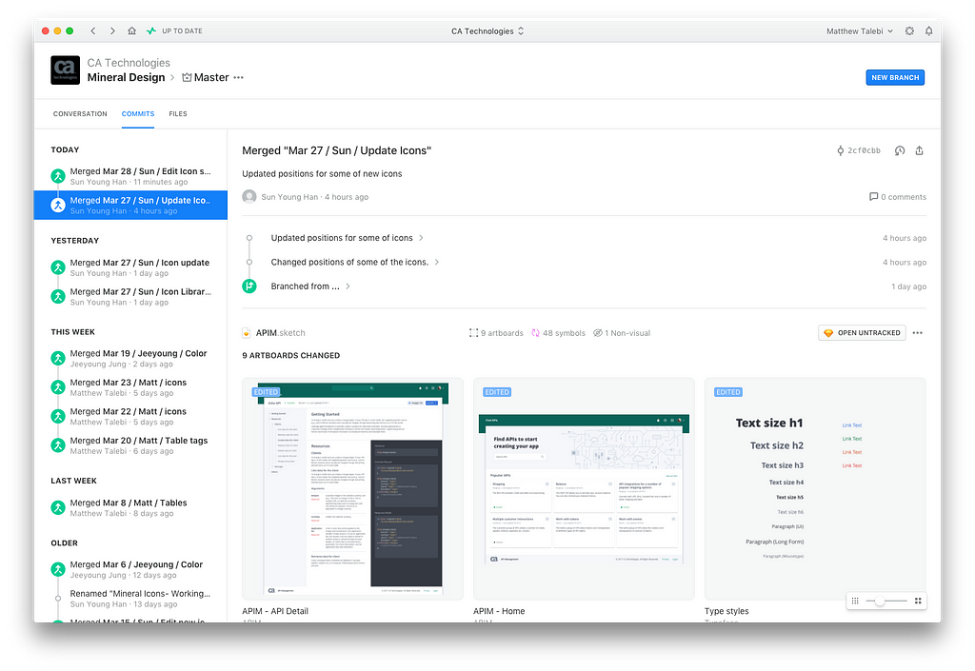Select 'Merged Mar 20 / Matt / Table tags' commit
The height and width of the screenshot is (671, 975).
coord(130,446)
